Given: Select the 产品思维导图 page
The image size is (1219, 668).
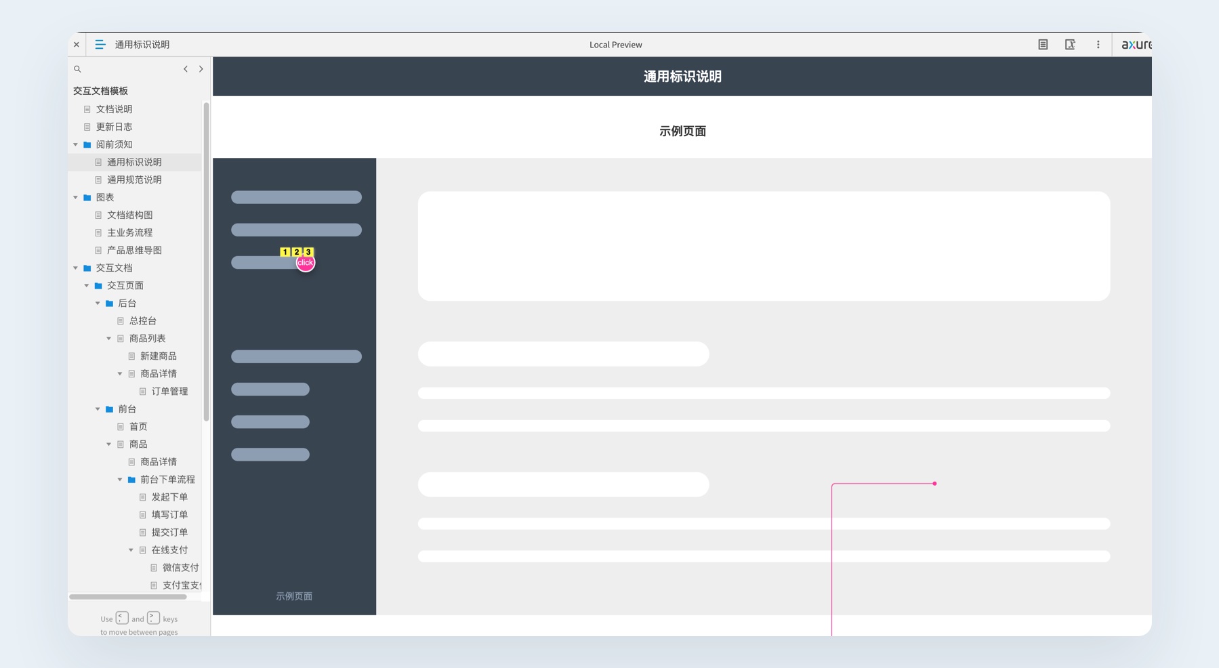Looking at the screenshot, I should 134,251.
